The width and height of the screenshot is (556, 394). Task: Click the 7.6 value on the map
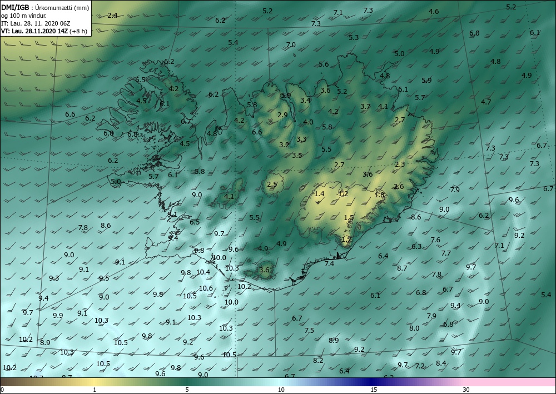tap(435, 240)
